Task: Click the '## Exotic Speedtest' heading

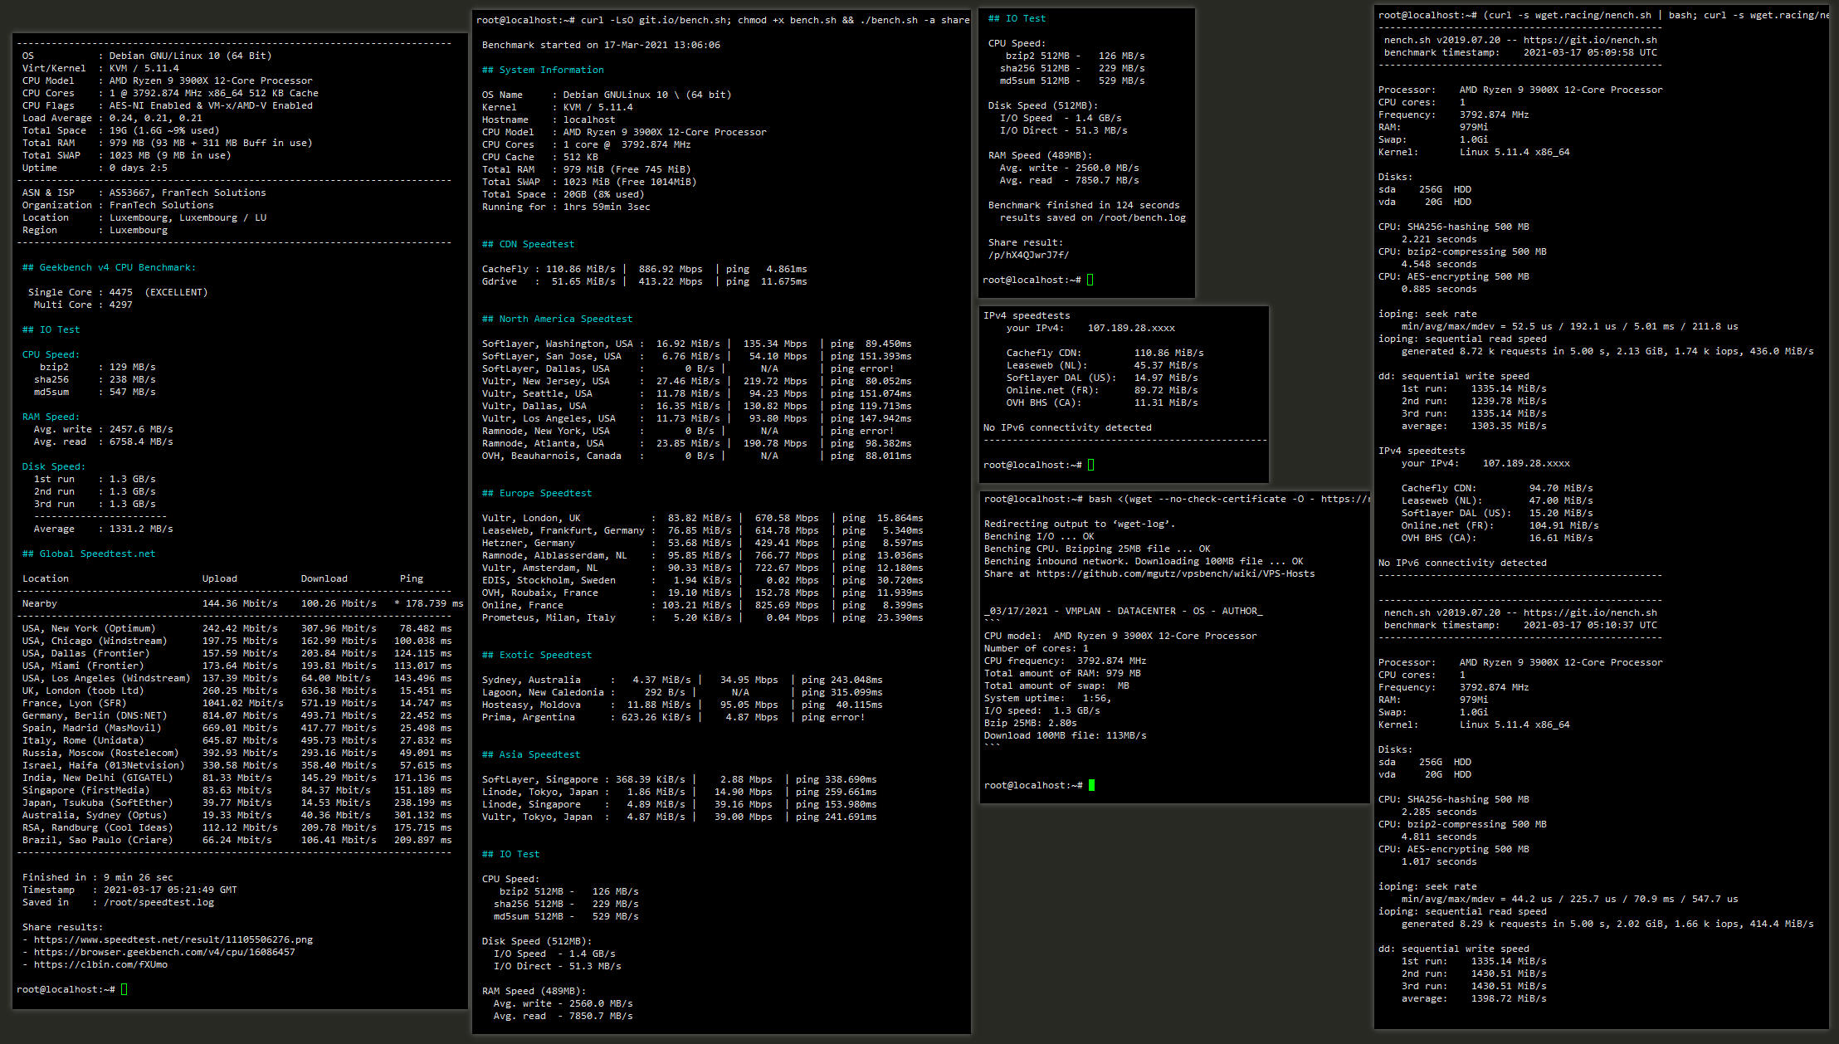Action: 537,655
